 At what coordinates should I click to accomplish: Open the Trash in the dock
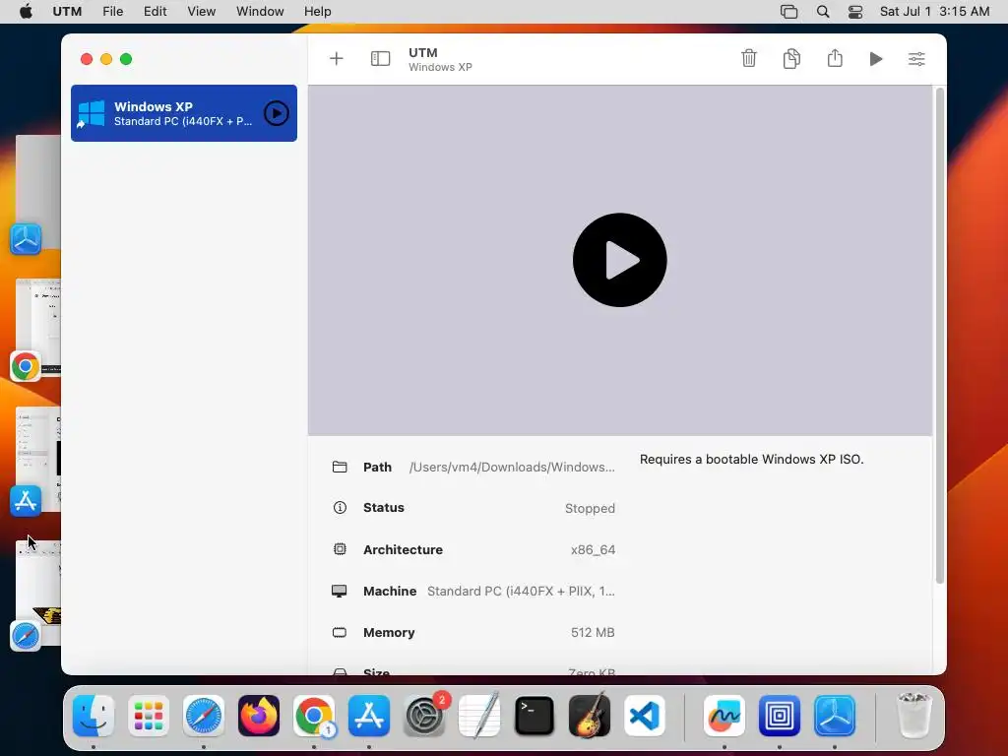click(x=913, y=716)
